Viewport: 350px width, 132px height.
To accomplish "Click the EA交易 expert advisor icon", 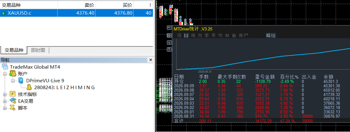I will click(13, 101).
